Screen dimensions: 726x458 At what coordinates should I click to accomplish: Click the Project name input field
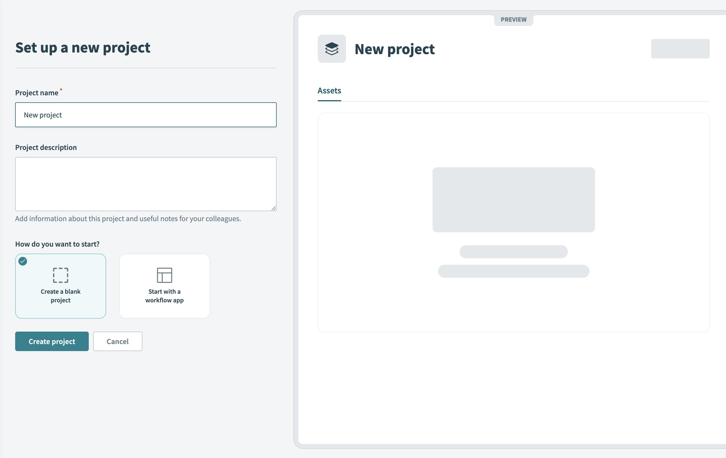coord(146,115)
